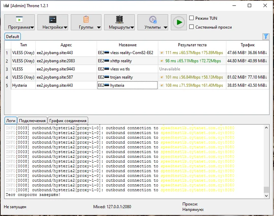Click speed icon in row 108 ms result

tap(162, 86)
